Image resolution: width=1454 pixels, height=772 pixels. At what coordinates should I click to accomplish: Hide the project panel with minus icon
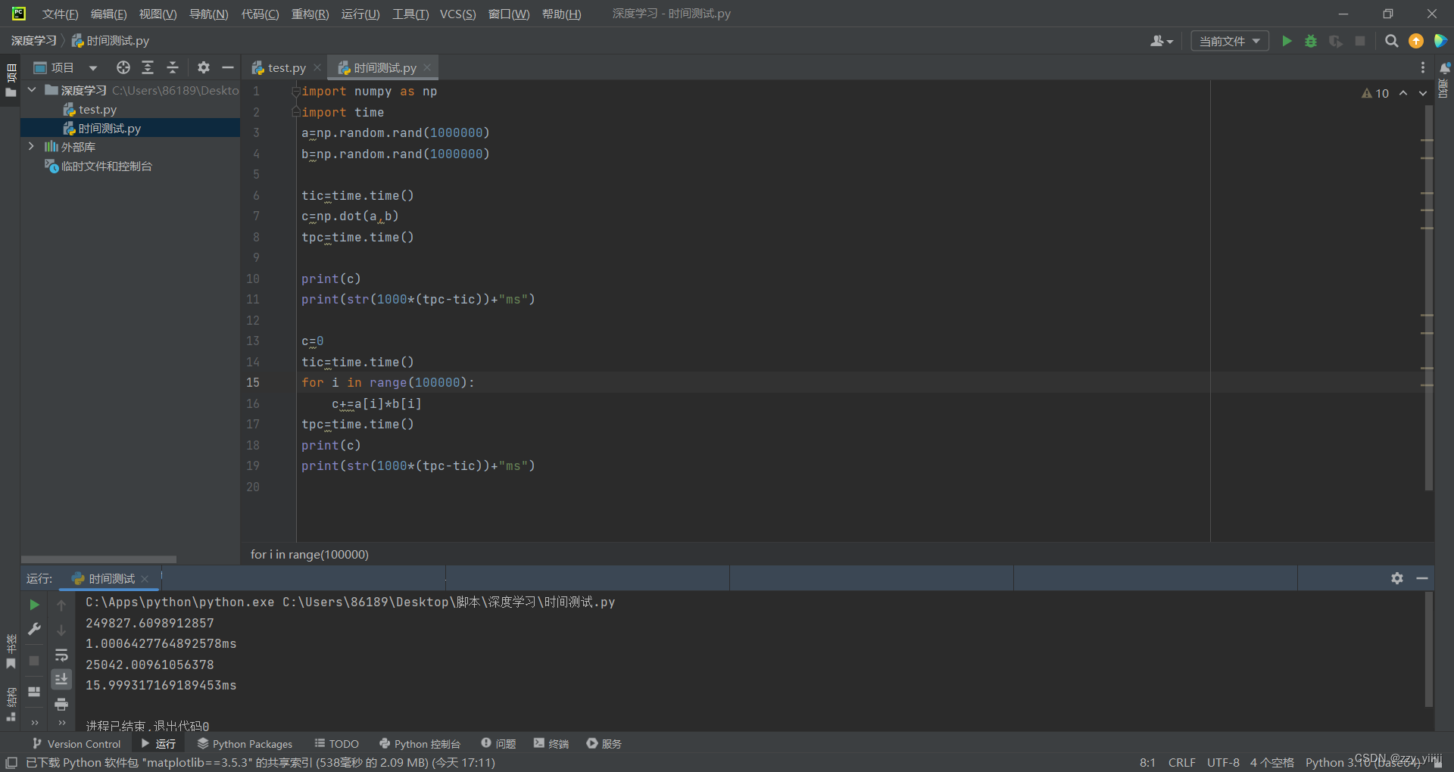pos(227,67)
